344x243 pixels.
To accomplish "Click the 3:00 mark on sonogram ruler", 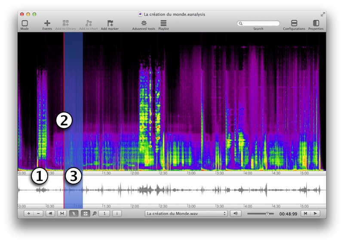I will coord(191,173).
